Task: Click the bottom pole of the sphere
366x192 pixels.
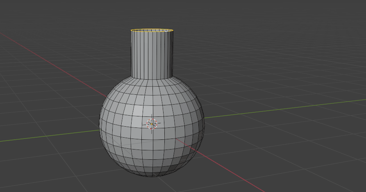Action: click(x=152, y=176)
